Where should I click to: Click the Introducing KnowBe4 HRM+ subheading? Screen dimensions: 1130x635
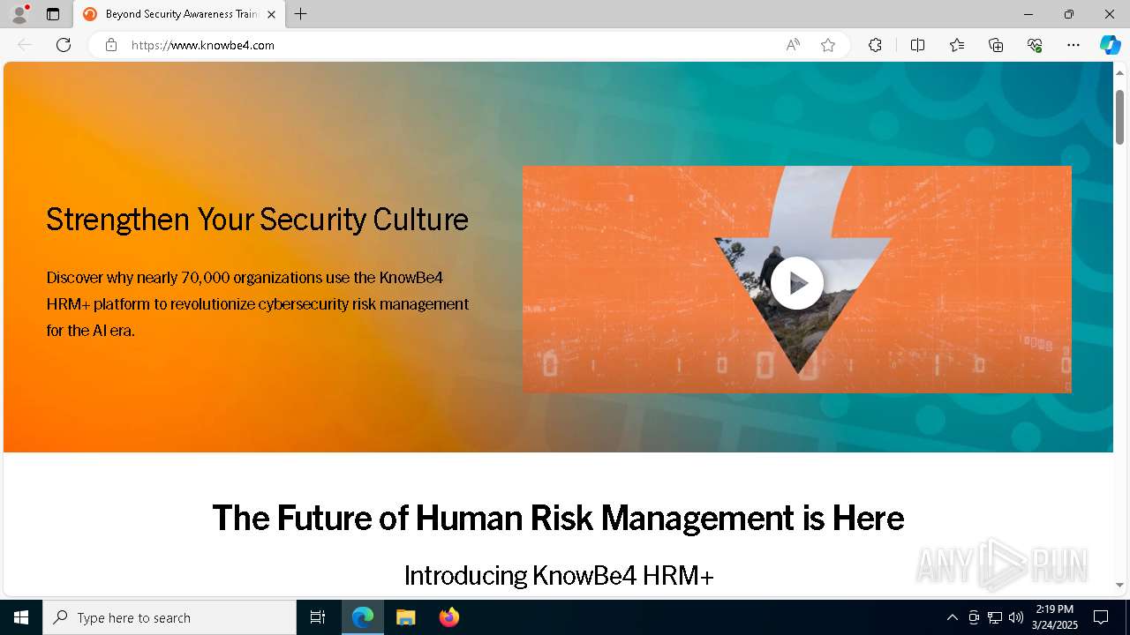click(559, 576)
